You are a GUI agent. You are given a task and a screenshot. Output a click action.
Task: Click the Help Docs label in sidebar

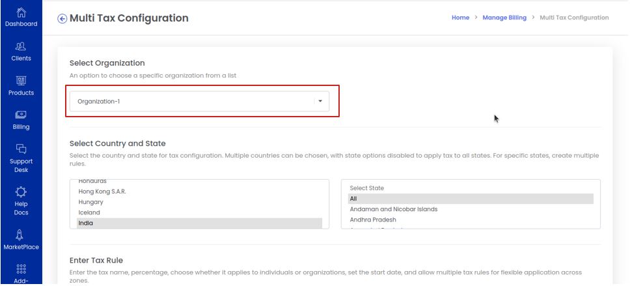pyautogui.click(x=21, y=208)
